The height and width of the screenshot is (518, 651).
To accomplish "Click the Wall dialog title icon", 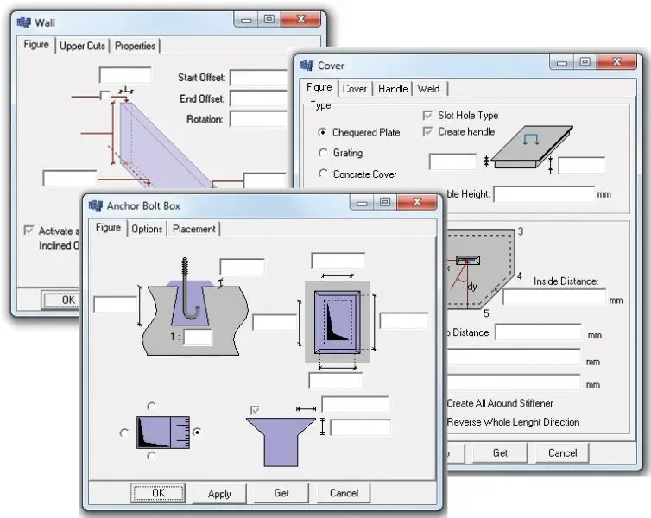I will [23, 22].
